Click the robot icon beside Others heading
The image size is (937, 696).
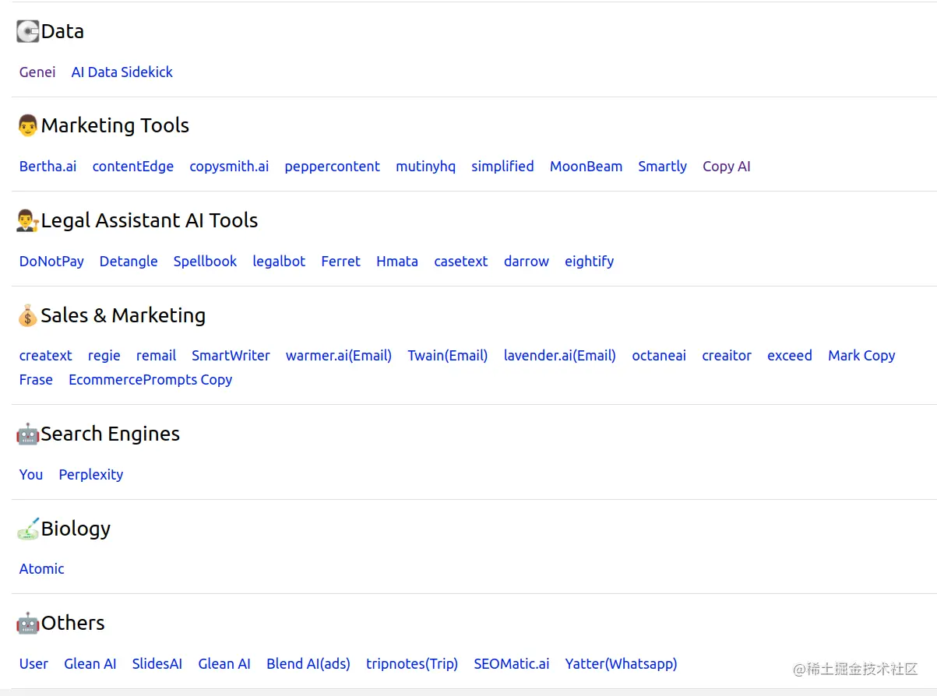coord(28,624)
